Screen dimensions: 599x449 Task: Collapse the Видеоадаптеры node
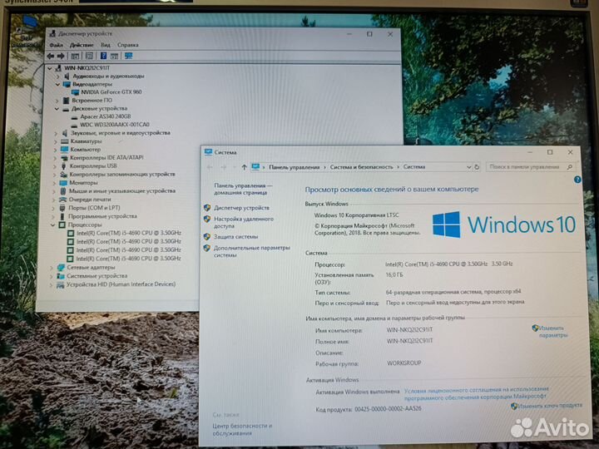coord(57,84)
